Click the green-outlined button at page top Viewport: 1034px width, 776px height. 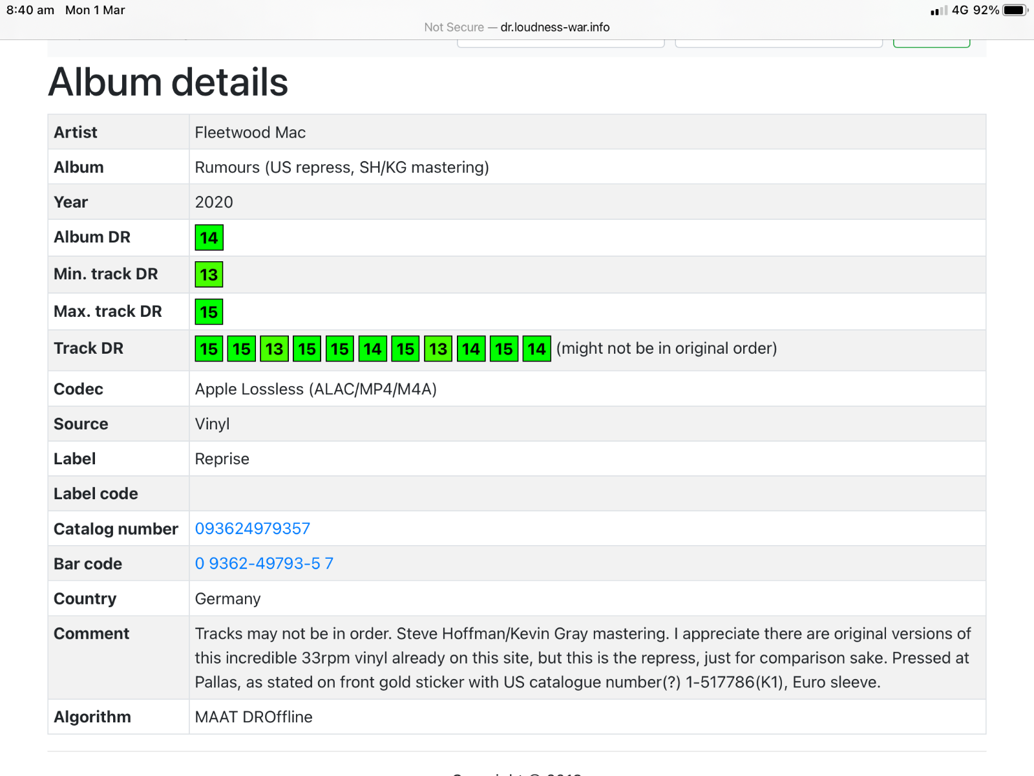tap(931, 43)
